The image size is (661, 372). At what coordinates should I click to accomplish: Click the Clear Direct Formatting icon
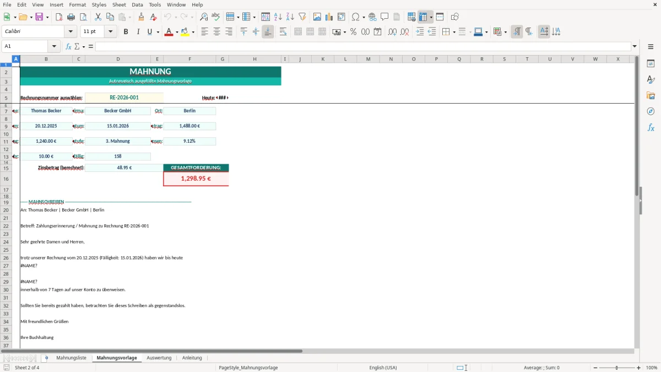[x=154, y=17]
